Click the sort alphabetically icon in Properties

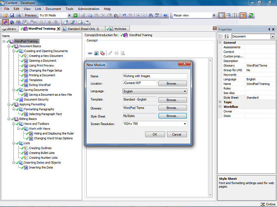click(x=226, y=36)
